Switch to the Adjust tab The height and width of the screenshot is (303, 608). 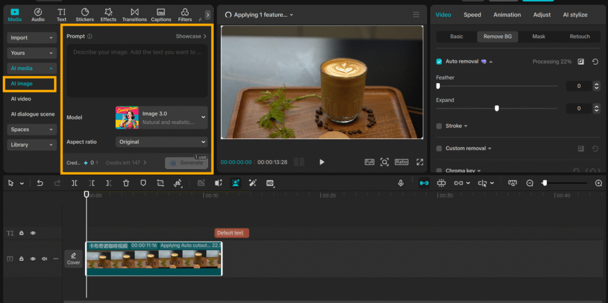(541, 15)
